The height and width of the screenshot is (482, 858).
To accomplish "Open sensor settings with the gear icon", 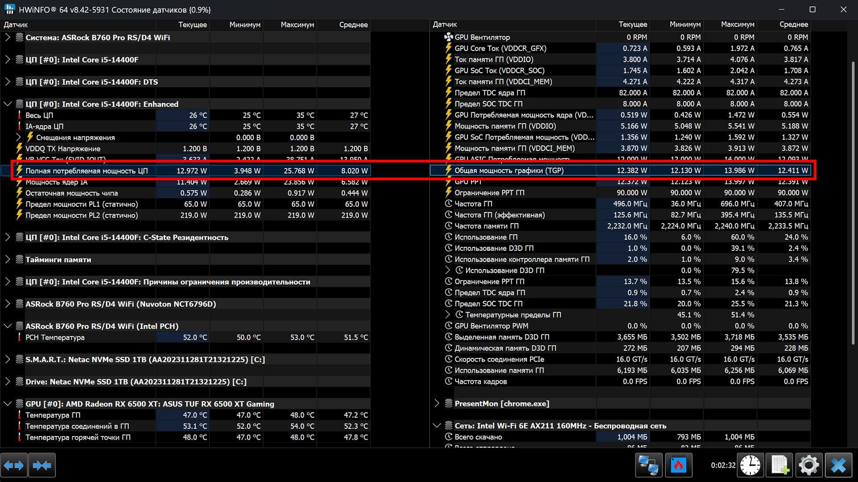I will (809, 465).
